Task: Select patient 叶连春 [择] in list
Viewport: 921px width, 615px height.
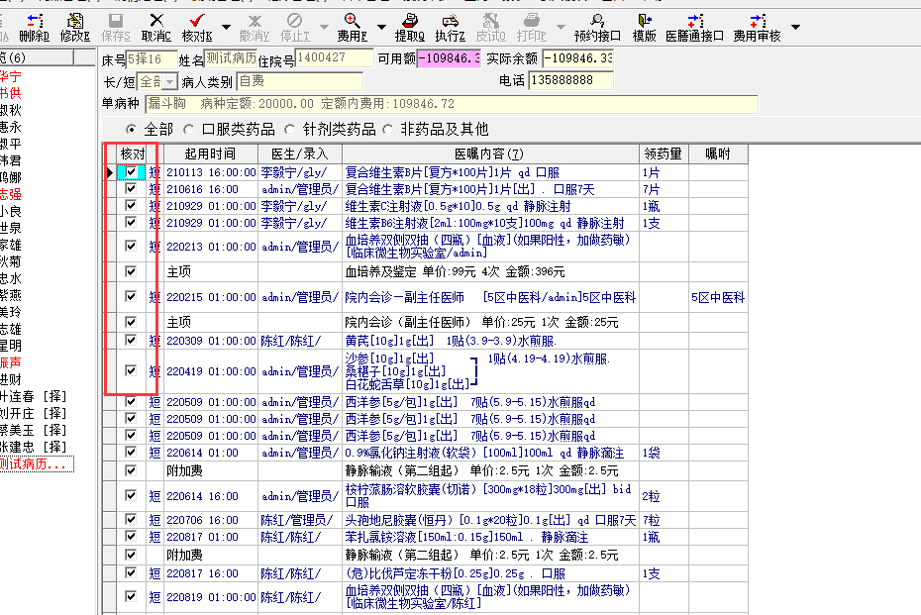Action: pyautogui.click(x=34, y=396)
